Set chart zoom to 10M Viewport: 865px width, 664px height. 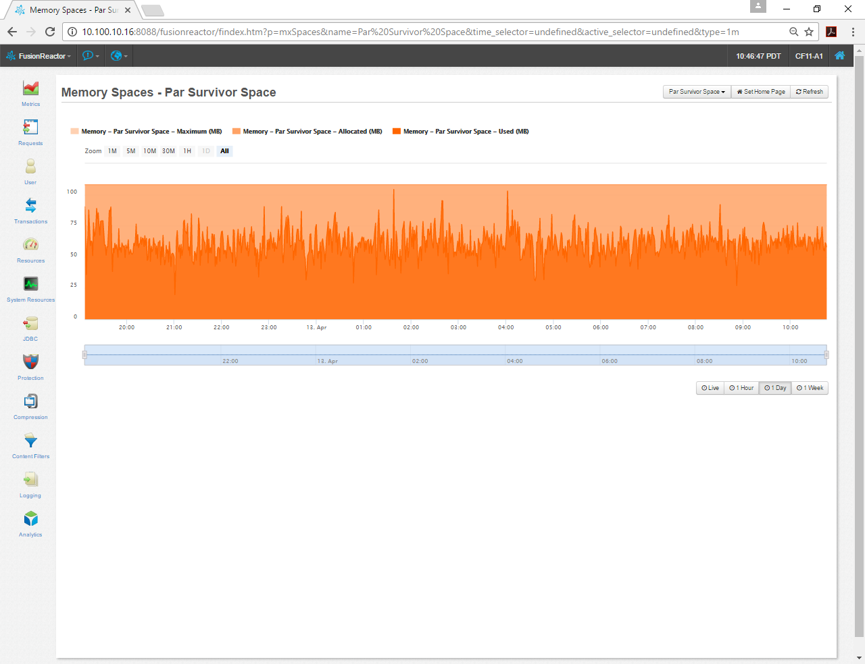click(150, 151)
